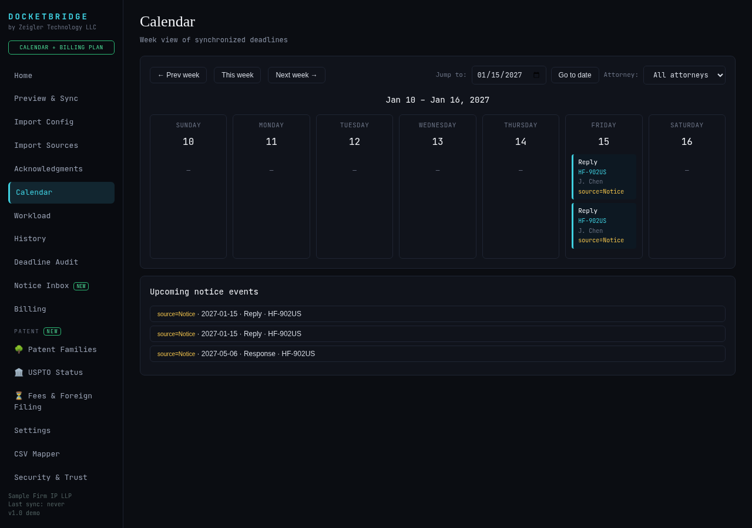This screenshot has width=752, height=528.
Task: Click the Go to date button
Action: tap(575, 75)
